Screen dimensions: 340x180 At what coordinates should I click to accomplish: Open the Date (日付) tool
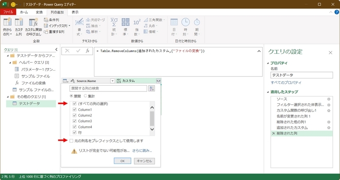pyautogui.click(x=174, y=27)
